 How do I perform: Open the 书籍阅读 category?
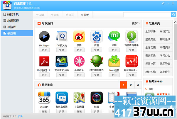[165, 47]
